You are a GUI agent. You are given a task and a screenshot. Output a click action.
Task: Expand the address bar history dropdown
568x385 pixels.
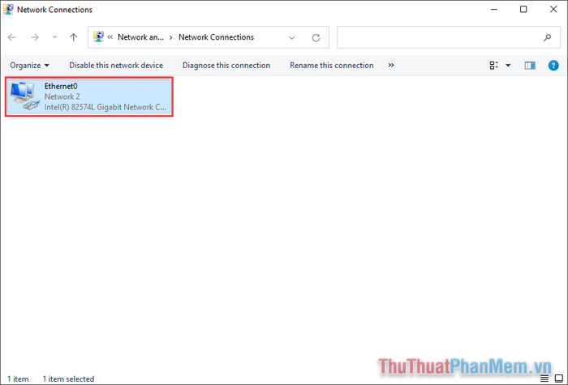[x=291, y=37]
